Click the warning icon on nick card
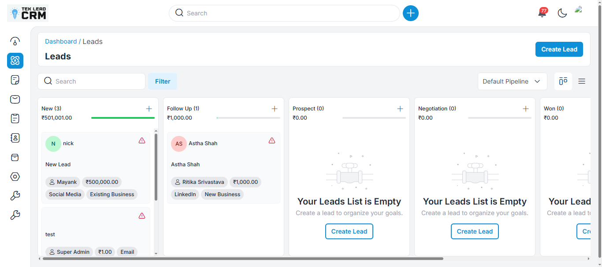 (142, 141)
